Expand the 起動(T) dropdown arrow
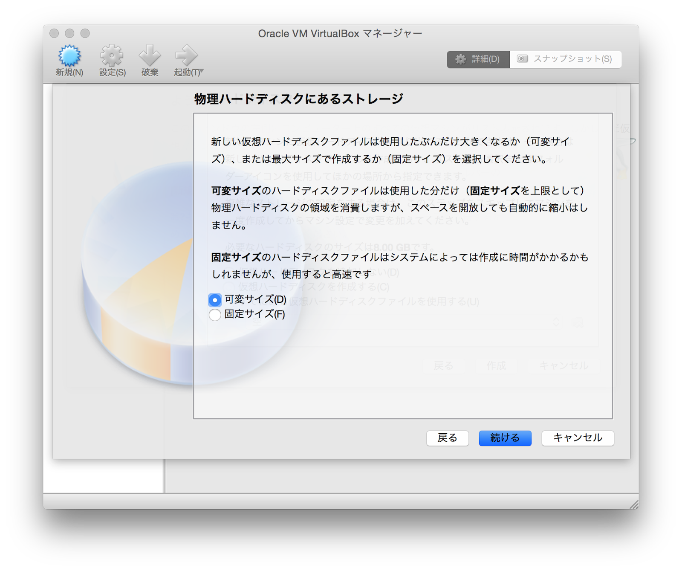The height and width of the screenshot is (571, 682). 202,71
